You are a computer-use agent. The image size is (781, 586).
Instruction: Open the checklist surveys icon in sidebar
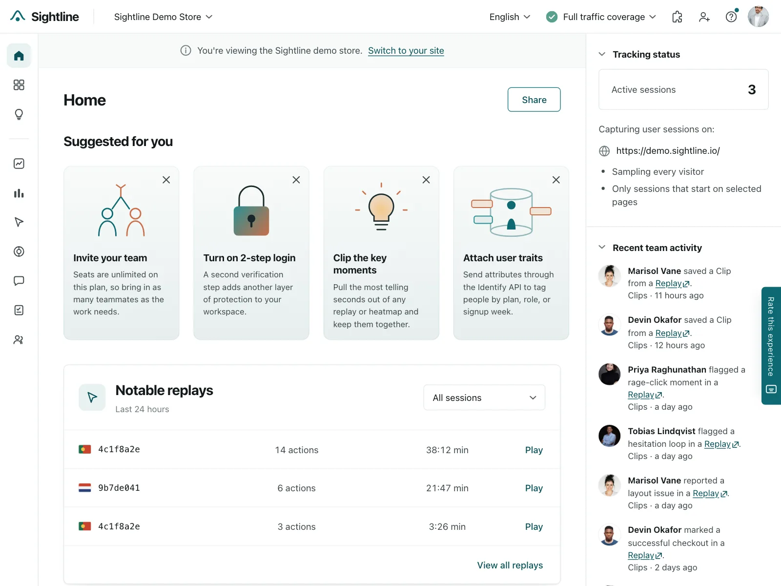[19, 310]
